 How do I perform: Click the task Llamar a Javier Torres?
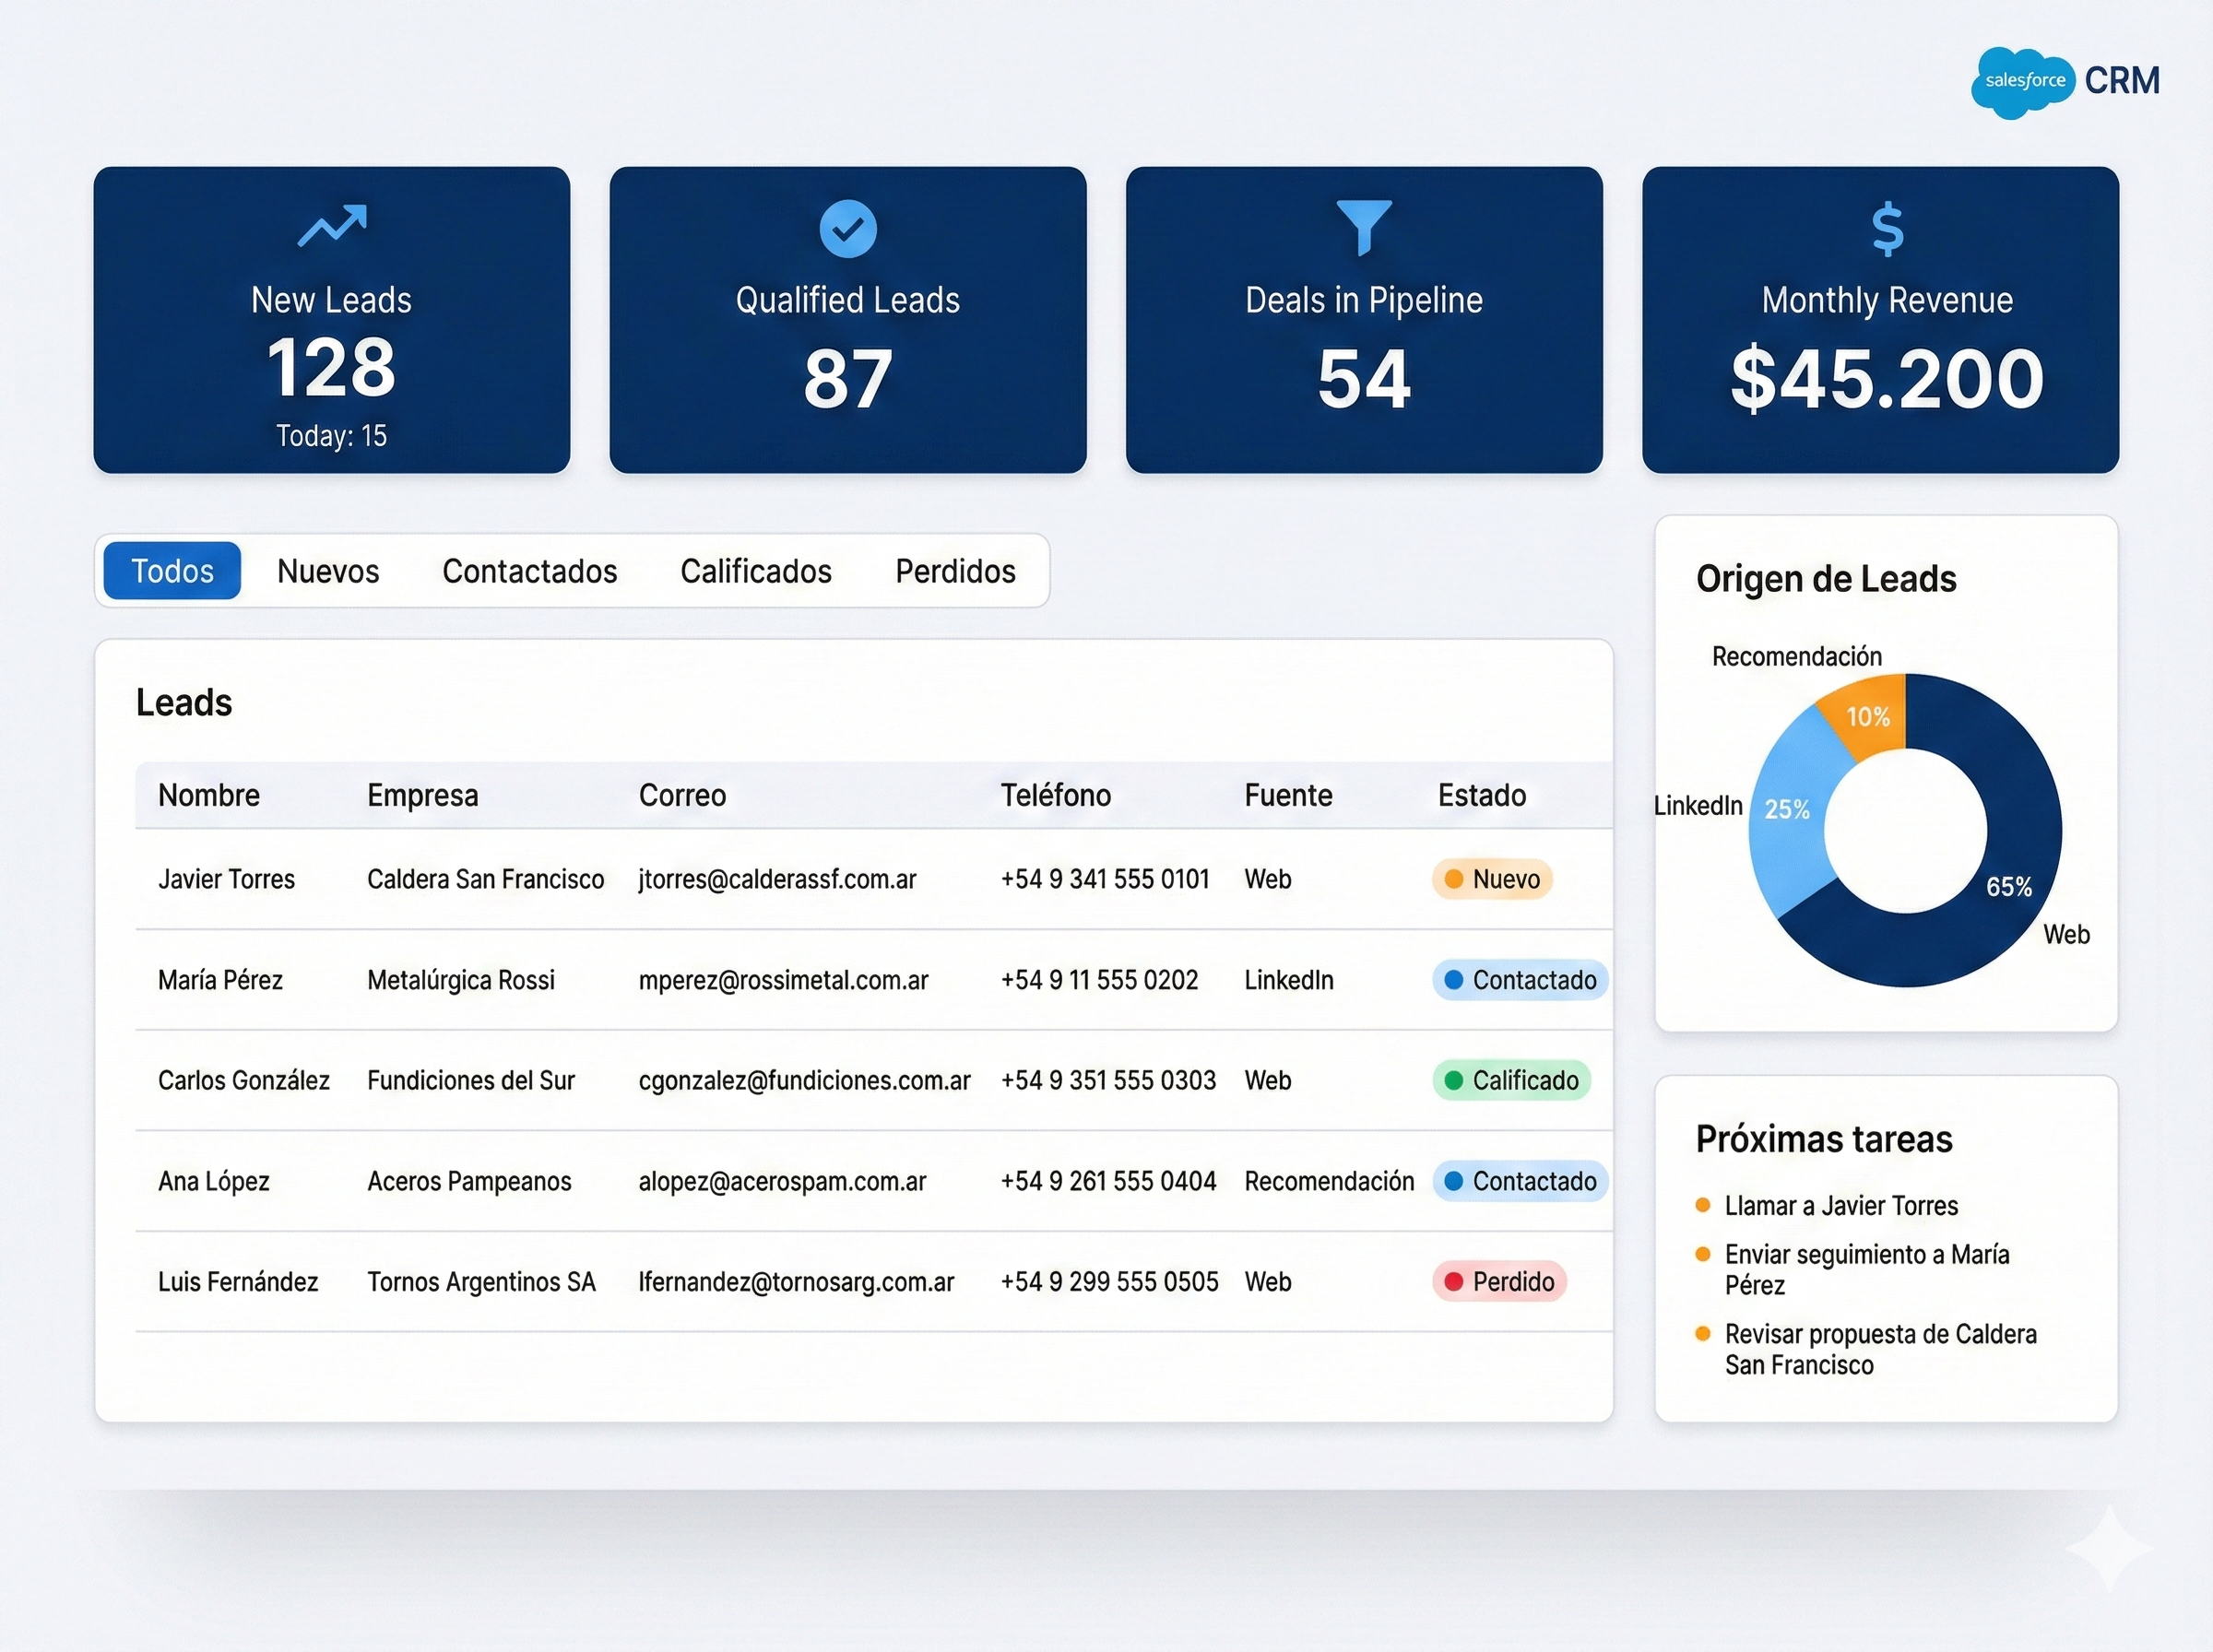pyautogui.click(x=1841, y=1206)
